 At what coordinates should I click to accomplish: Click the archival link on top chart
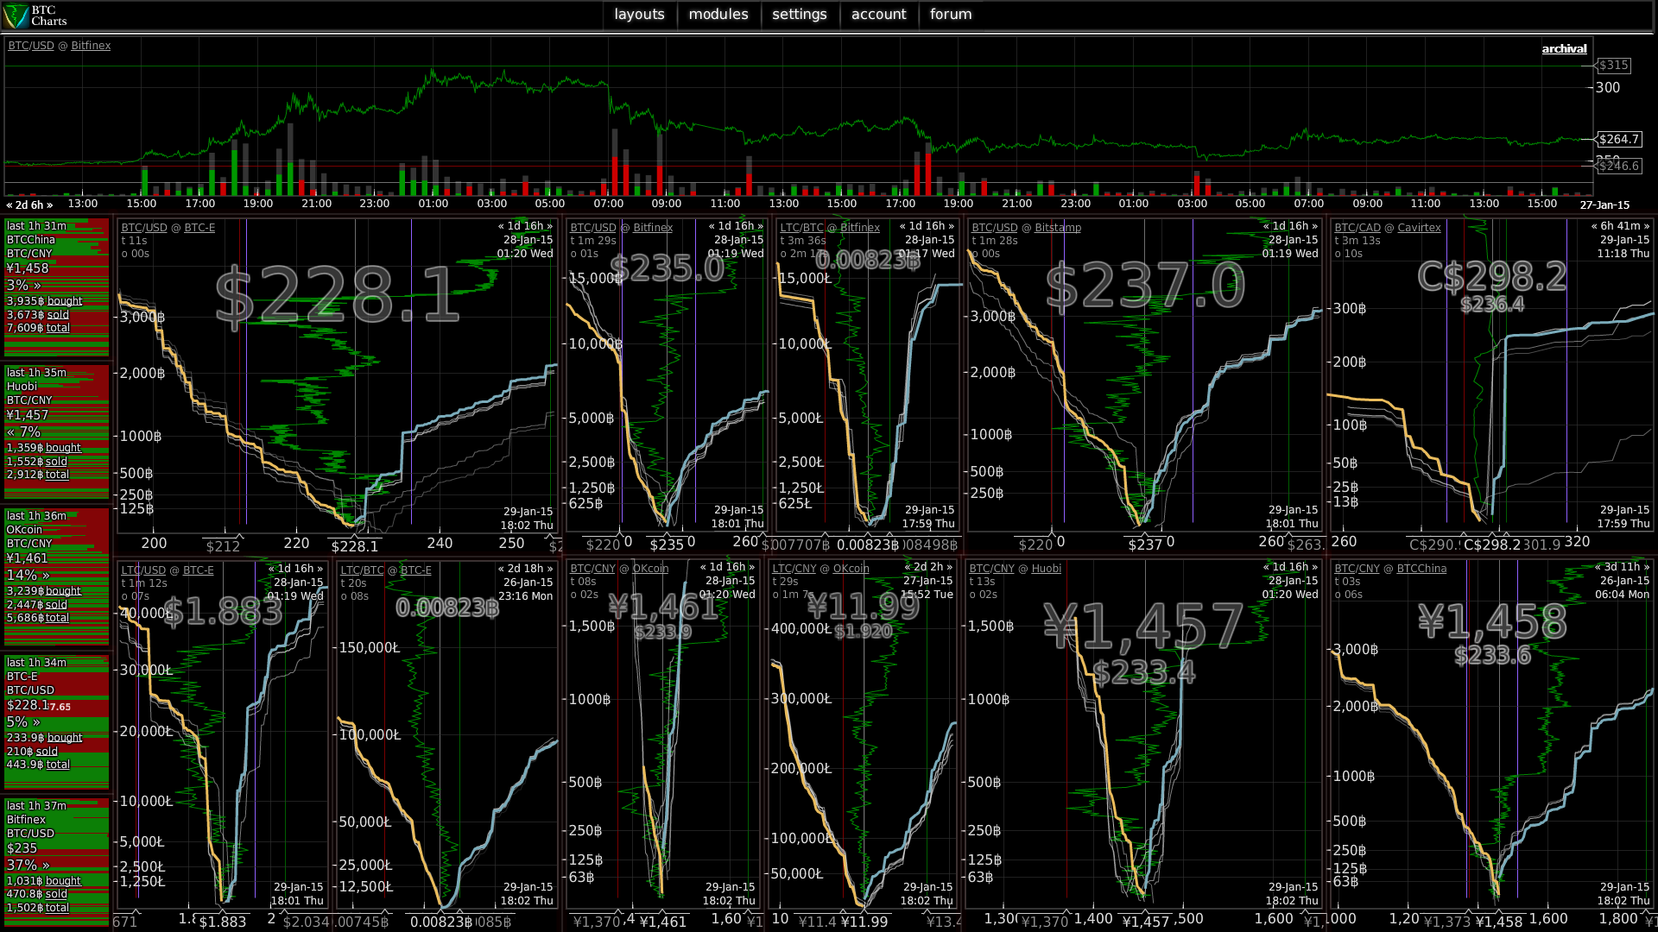[1564, 49]
